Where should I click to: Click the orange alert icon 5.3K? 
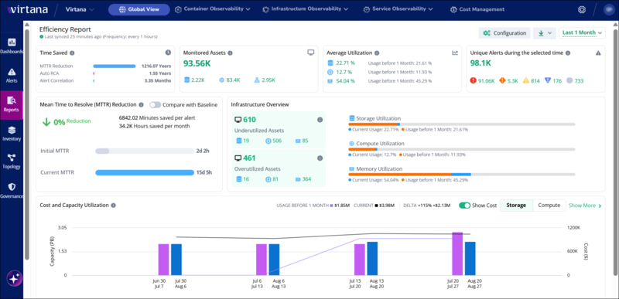pyautogui.click(x=502, y=80)
